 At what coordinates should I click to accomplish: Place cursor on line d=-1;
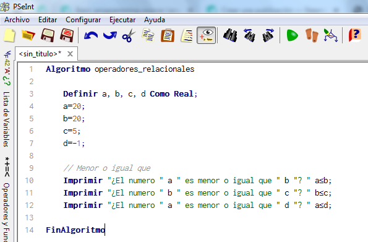pyautogui.click(x=74, y=144)
